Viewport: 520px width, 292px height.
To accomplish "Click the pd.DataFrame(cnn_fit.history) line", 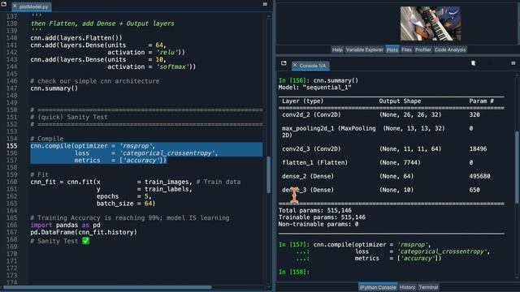I will (84, 233).
